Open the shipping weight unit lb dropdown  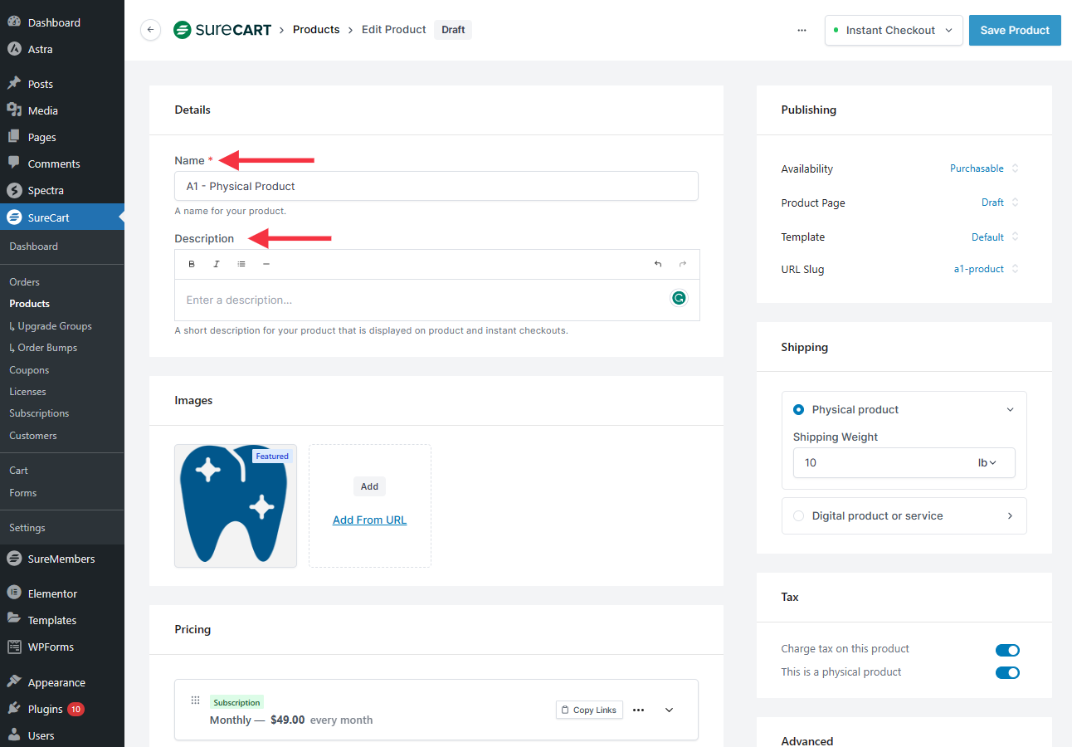(x=987, y=462)
